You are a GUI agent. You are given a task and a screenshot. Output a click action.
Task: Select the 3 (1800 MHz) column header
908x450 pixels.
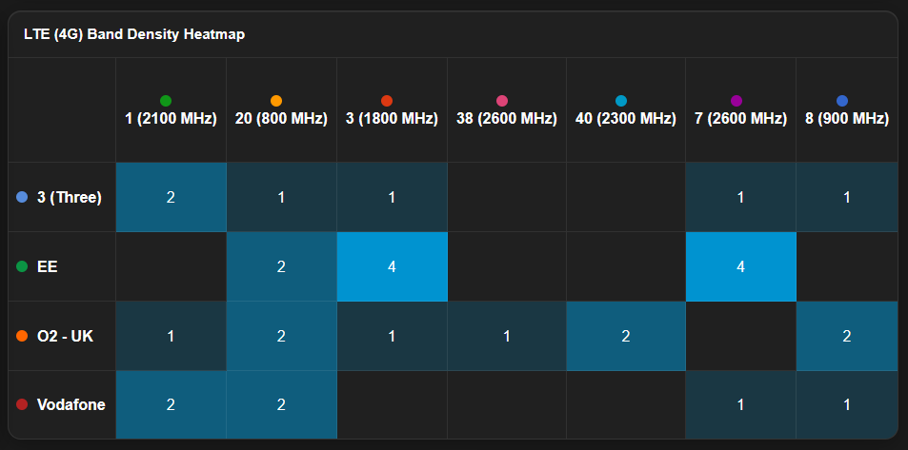(x=392, y=110)
